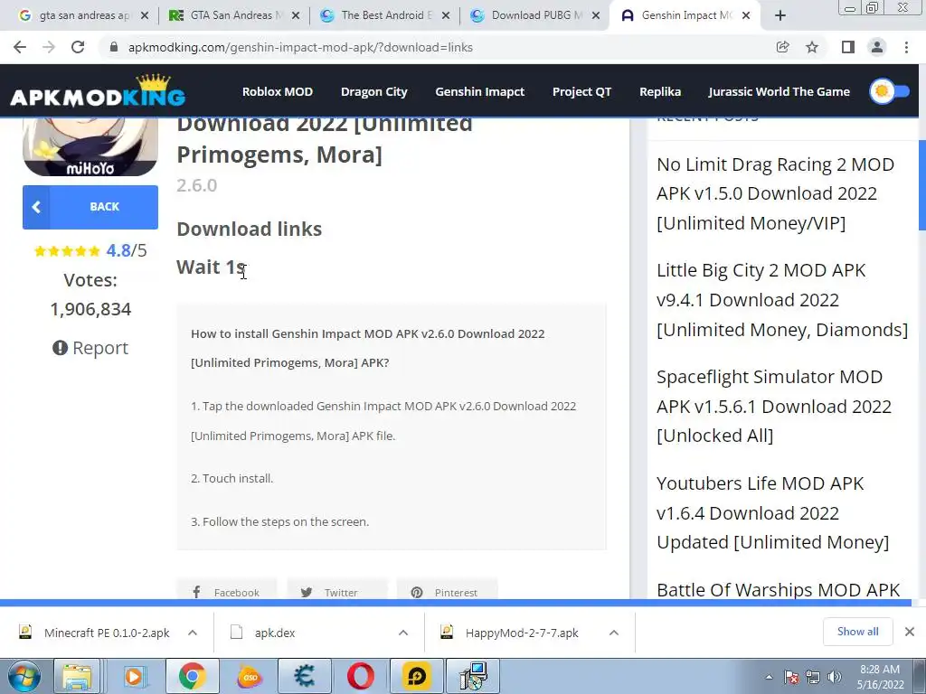The height and width of the screenshot is (694, 926).
Task: Open the media player taskbar icon
Action: (x=135, y=676)
